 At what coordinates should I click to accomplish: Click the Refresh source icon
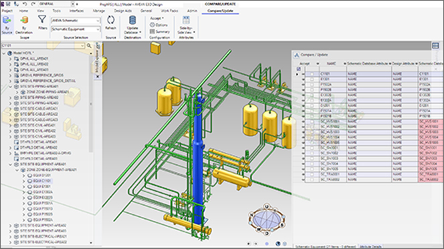(111, 20)
